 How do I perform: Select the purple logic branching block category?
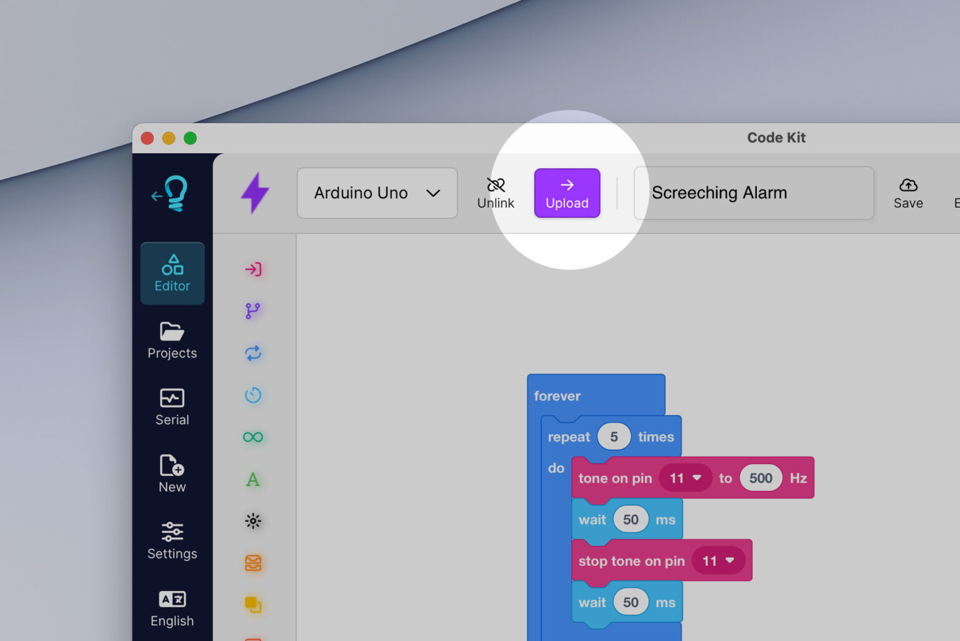[253, 311]
